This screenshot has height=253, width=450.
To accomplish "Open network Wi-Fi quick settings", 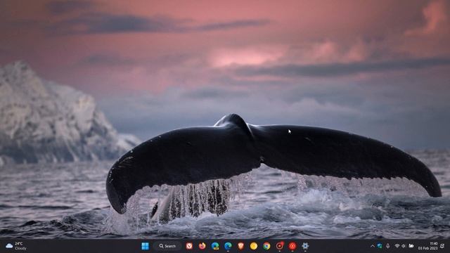I will click(397, 246).
